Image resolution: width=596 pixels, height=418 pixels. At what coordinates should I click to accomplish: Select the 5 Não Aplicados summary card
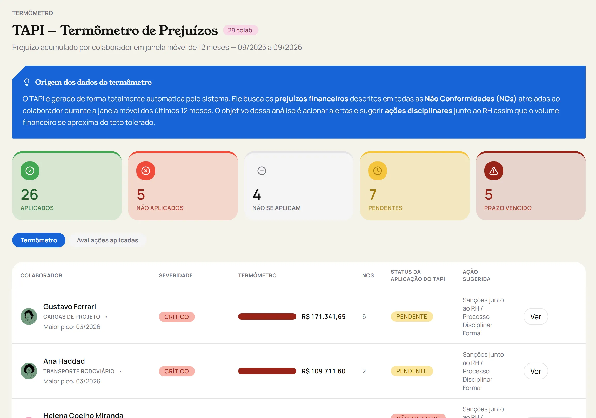(183, 186)
